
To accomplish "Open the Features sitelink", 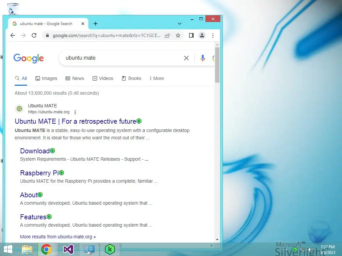I will (33, 217).
